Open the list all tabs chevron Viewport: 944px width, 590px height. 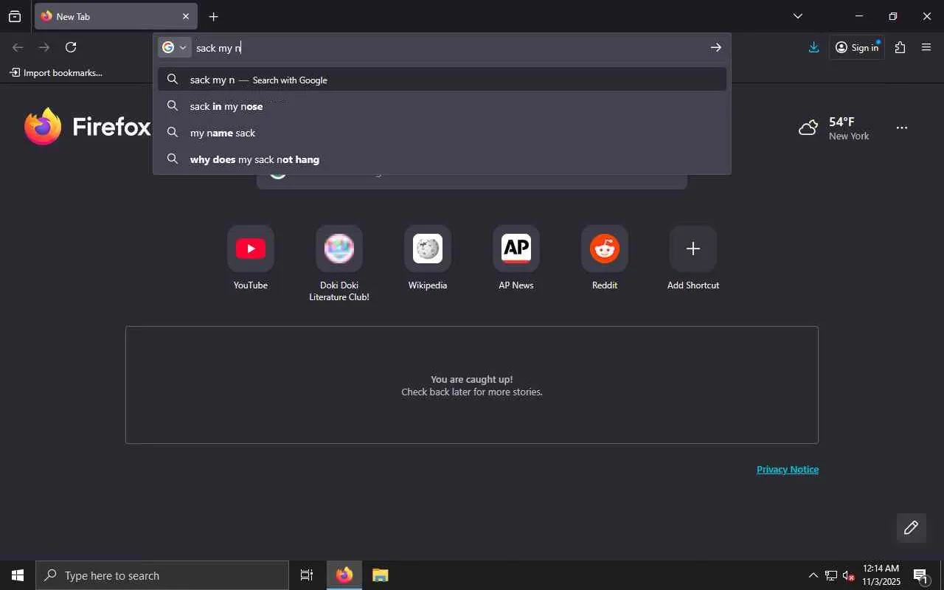[x=797, y=16]
